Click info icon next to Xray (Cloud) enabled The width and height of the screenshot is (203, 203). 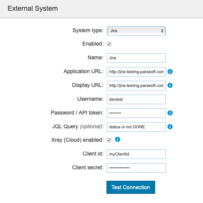pyautogui.click(x=118, y=139)
